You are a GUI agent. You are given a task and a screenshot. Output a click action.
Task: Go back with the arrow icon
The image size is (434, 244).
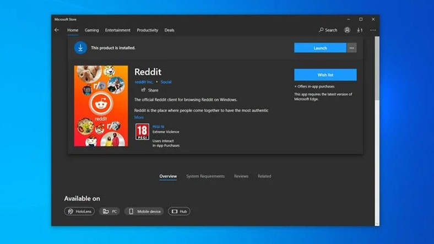point(57,30)
